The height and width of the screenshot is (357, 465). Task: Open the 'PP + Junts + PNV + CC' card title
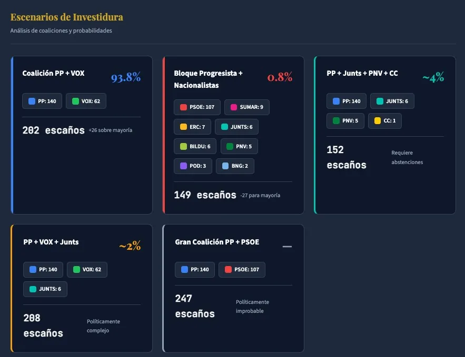tap(362, 73)
